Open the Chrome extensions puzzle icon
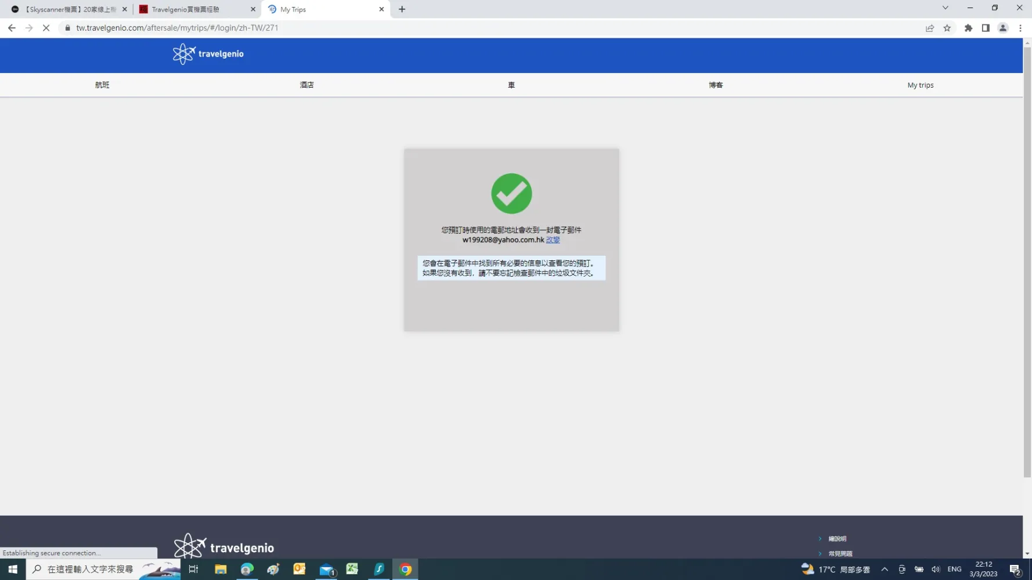The image size is (1032, 580). tap(968, 28)
